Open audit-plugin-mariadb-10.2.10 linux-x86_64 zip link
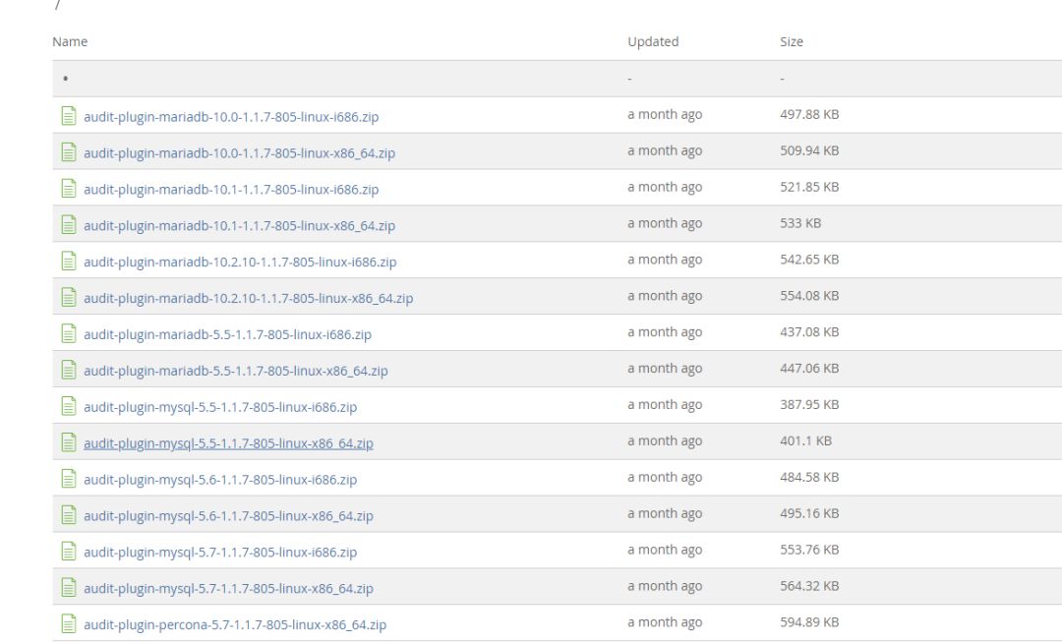Screen dimensions: 1062x643 [x=248, y=299]
